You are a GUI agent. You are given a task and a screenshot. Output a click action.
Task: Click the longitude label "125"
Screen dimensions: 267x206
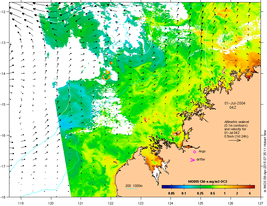coord(201,203)
